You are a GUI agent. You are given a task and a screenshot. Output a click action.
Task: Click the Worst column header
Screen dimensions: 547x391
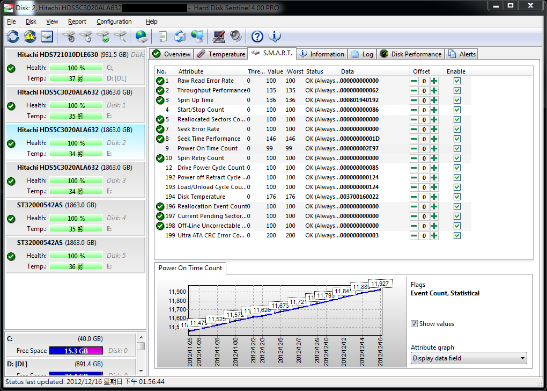(x=295, y=71)
